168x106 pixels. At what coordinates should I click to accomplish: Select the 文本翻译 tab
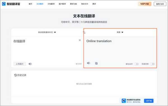point(40,4)
